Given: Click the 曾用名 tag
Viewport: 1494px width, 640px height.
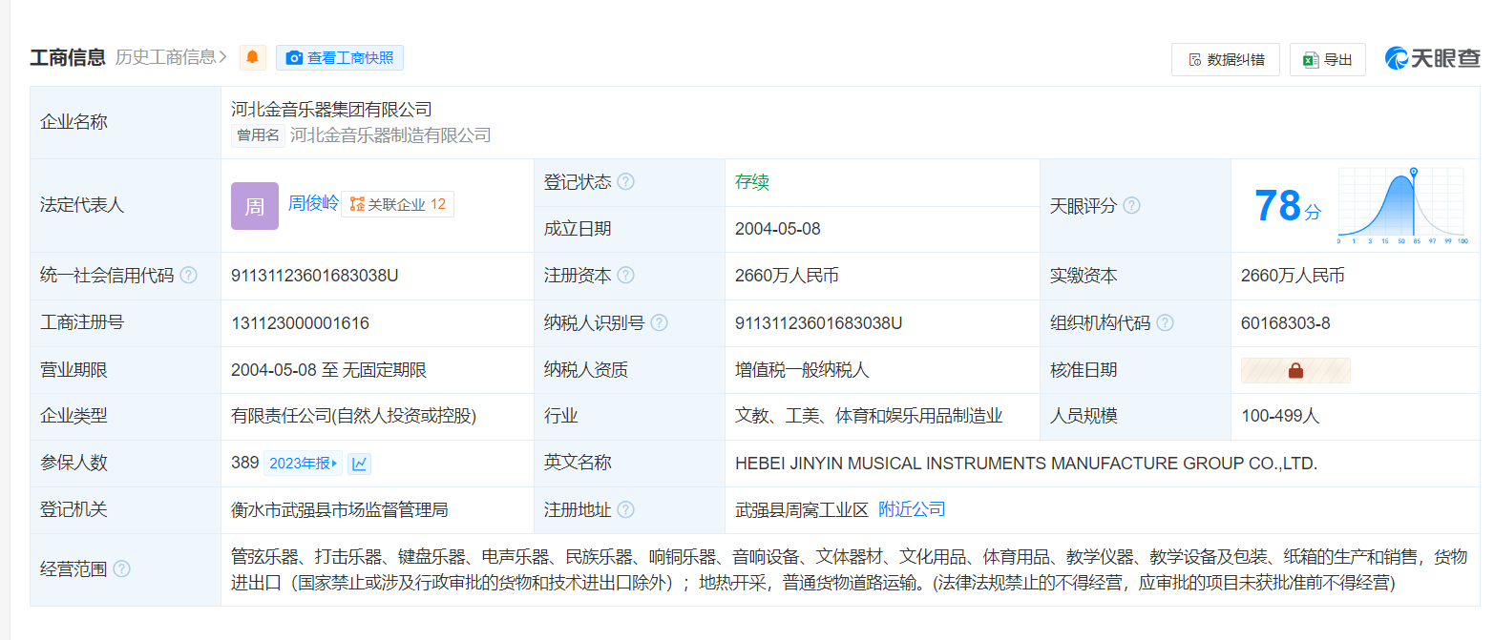Looking at the screenshot, I should 258,135.
